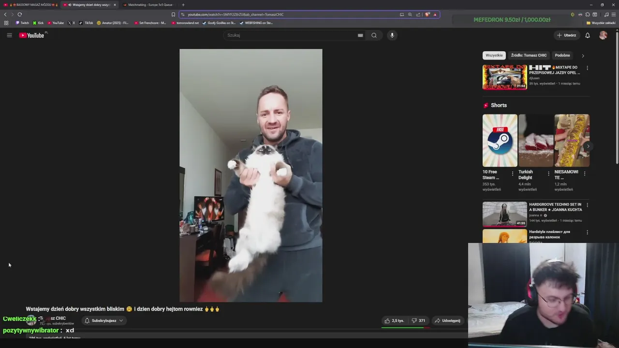
Task: Select the Źródło: Tomasz CHIC filter chip
Action: pos(529,55)
